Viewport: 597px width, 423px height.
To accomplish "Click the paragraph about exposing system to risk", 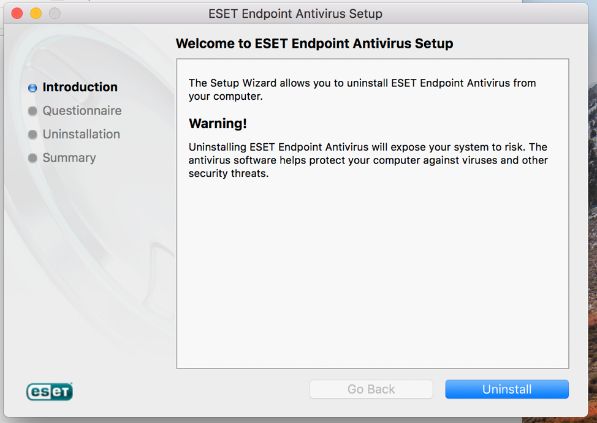I will [368, 160].
